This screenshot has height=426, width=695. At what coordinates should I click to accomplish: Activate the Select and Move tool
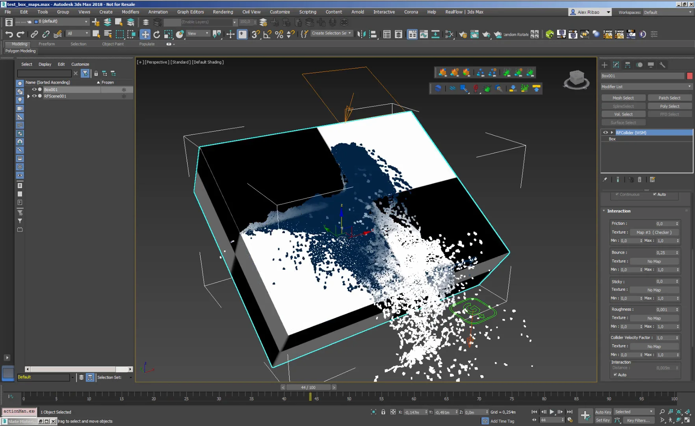(x=145, y=34)
